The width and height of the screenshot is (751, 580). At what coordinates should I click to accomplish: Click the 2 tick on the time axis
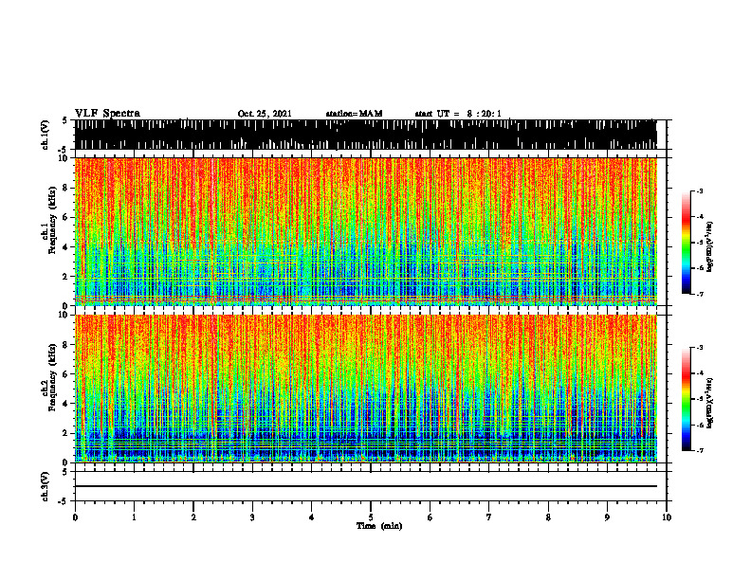[x=193, y=517]
